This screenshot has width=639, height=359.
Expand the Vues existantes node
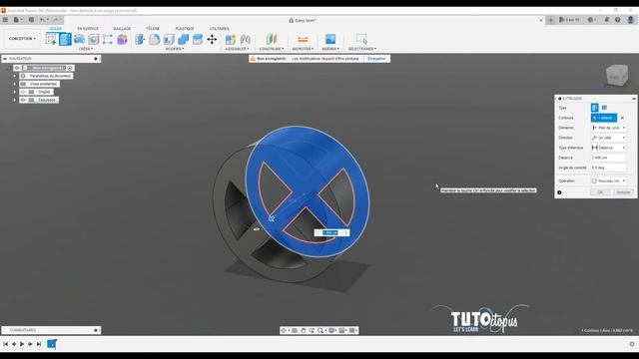tap(15, 84)
